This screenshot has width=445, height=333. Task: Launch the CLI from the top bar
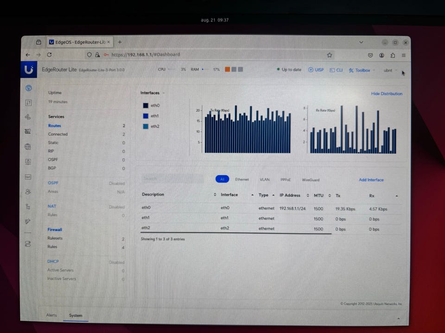pos(336,70)
